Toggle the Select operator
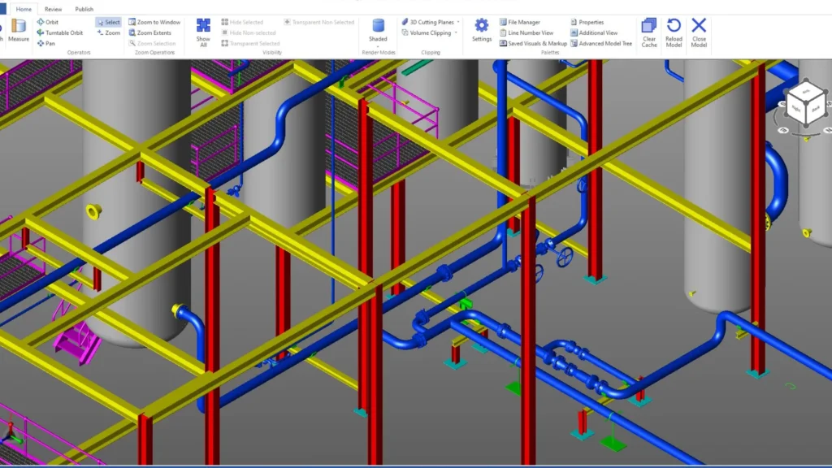The image size is (832, 468). click(108, 22)
